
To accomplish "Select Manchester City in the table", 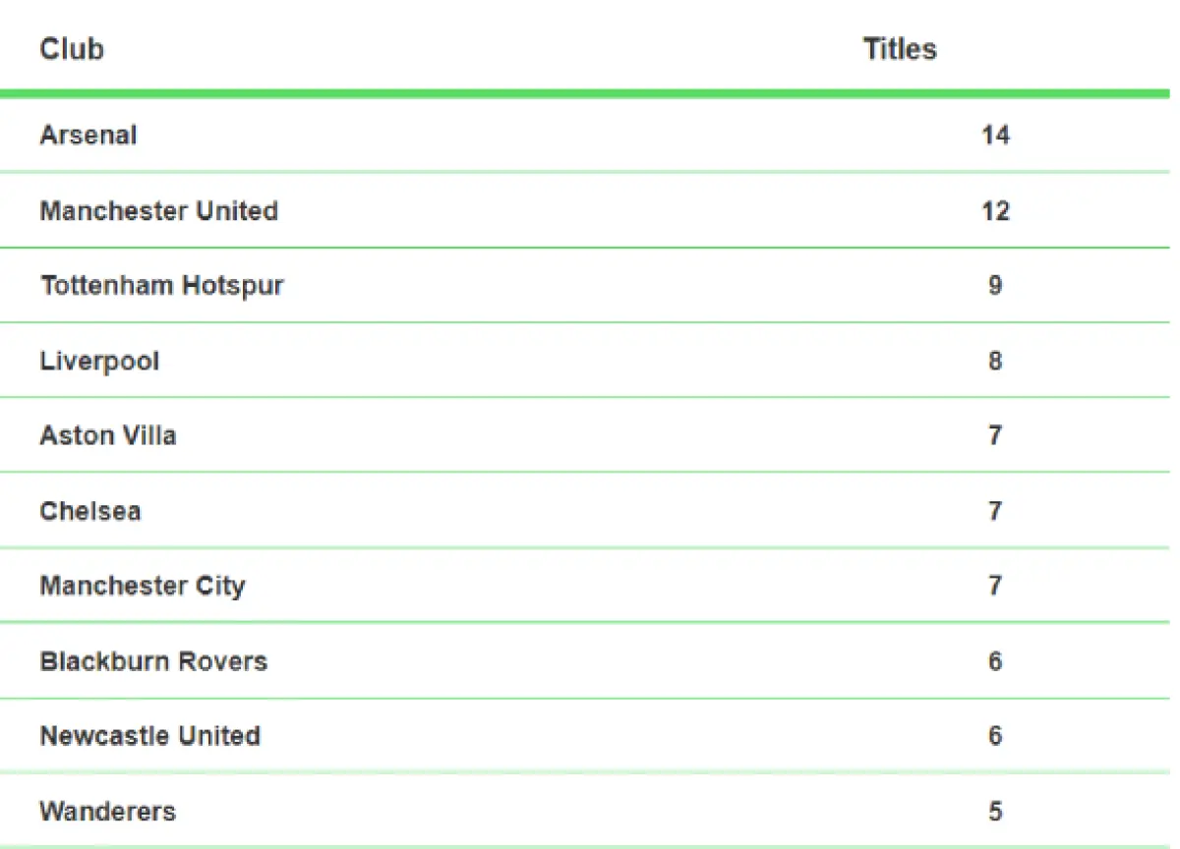I will click(x=143, y=586).
